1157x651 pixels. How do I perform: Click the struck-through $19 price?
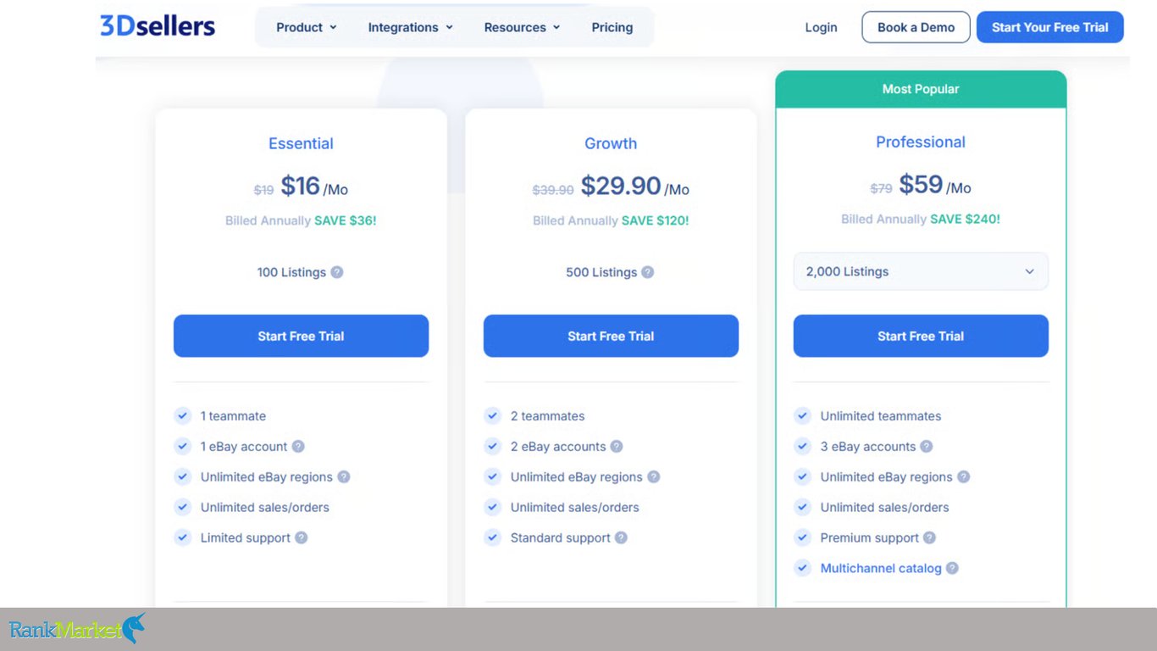tap(263, 190)
